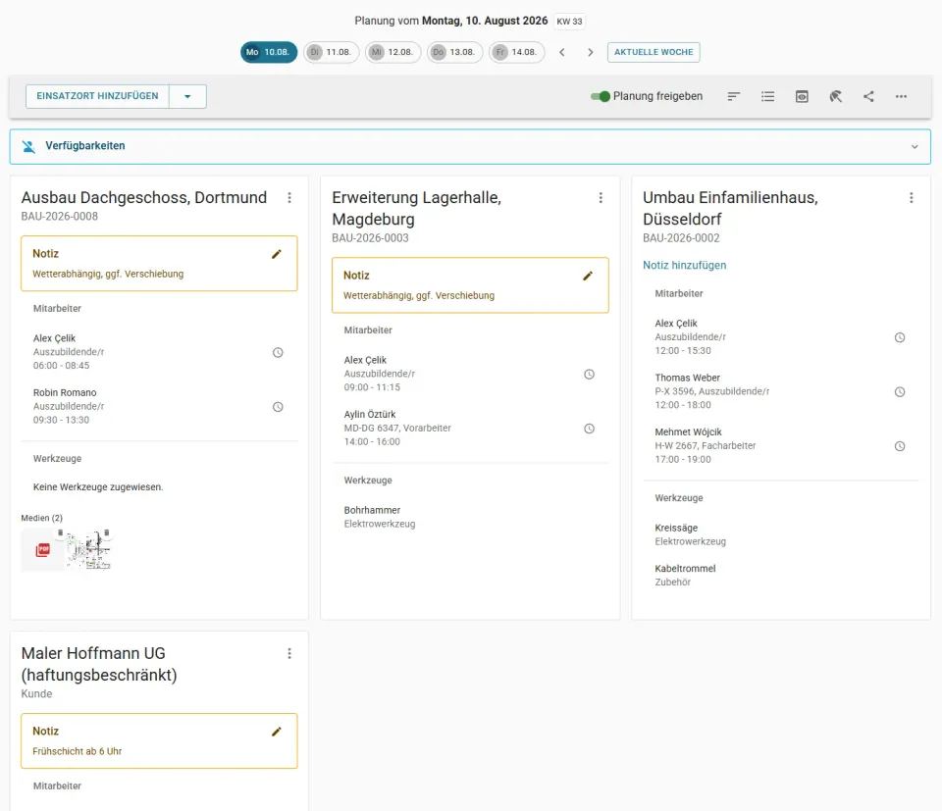Click the Aktuelle Woche button

point(654,52)
